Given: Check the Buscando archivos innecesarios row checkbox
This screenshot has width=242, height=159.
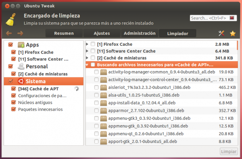Looking at the screenshot, I should pos(93,65).
